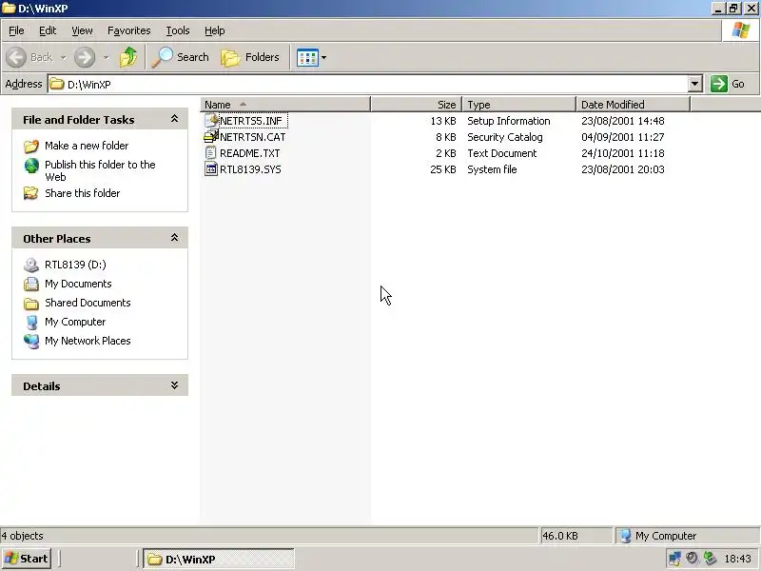Open Shared Documents link
This screenshot has width=761, height=571.
[x=88, y=303]
